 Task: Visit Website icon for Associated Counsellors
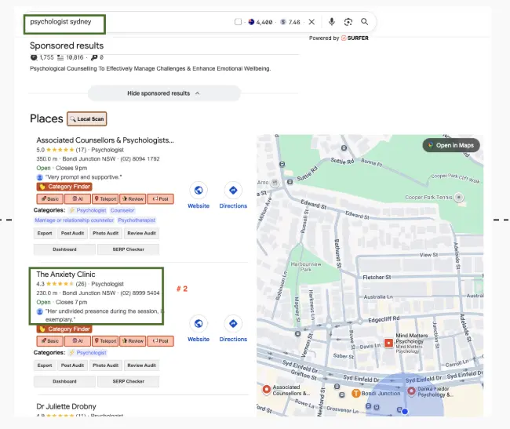point(199,190)
